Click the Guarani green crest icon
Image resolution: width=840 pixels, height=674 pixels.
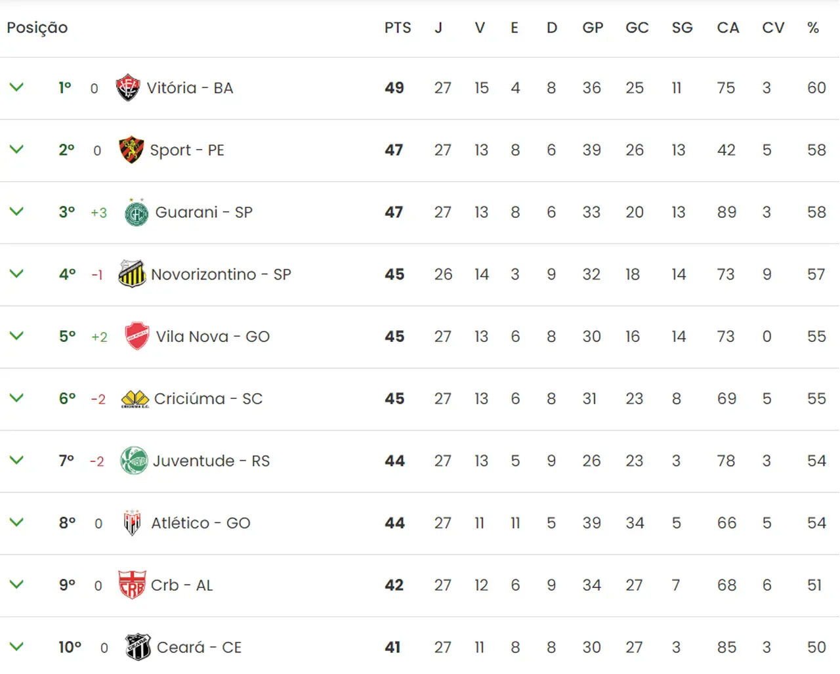pos(136,213)
